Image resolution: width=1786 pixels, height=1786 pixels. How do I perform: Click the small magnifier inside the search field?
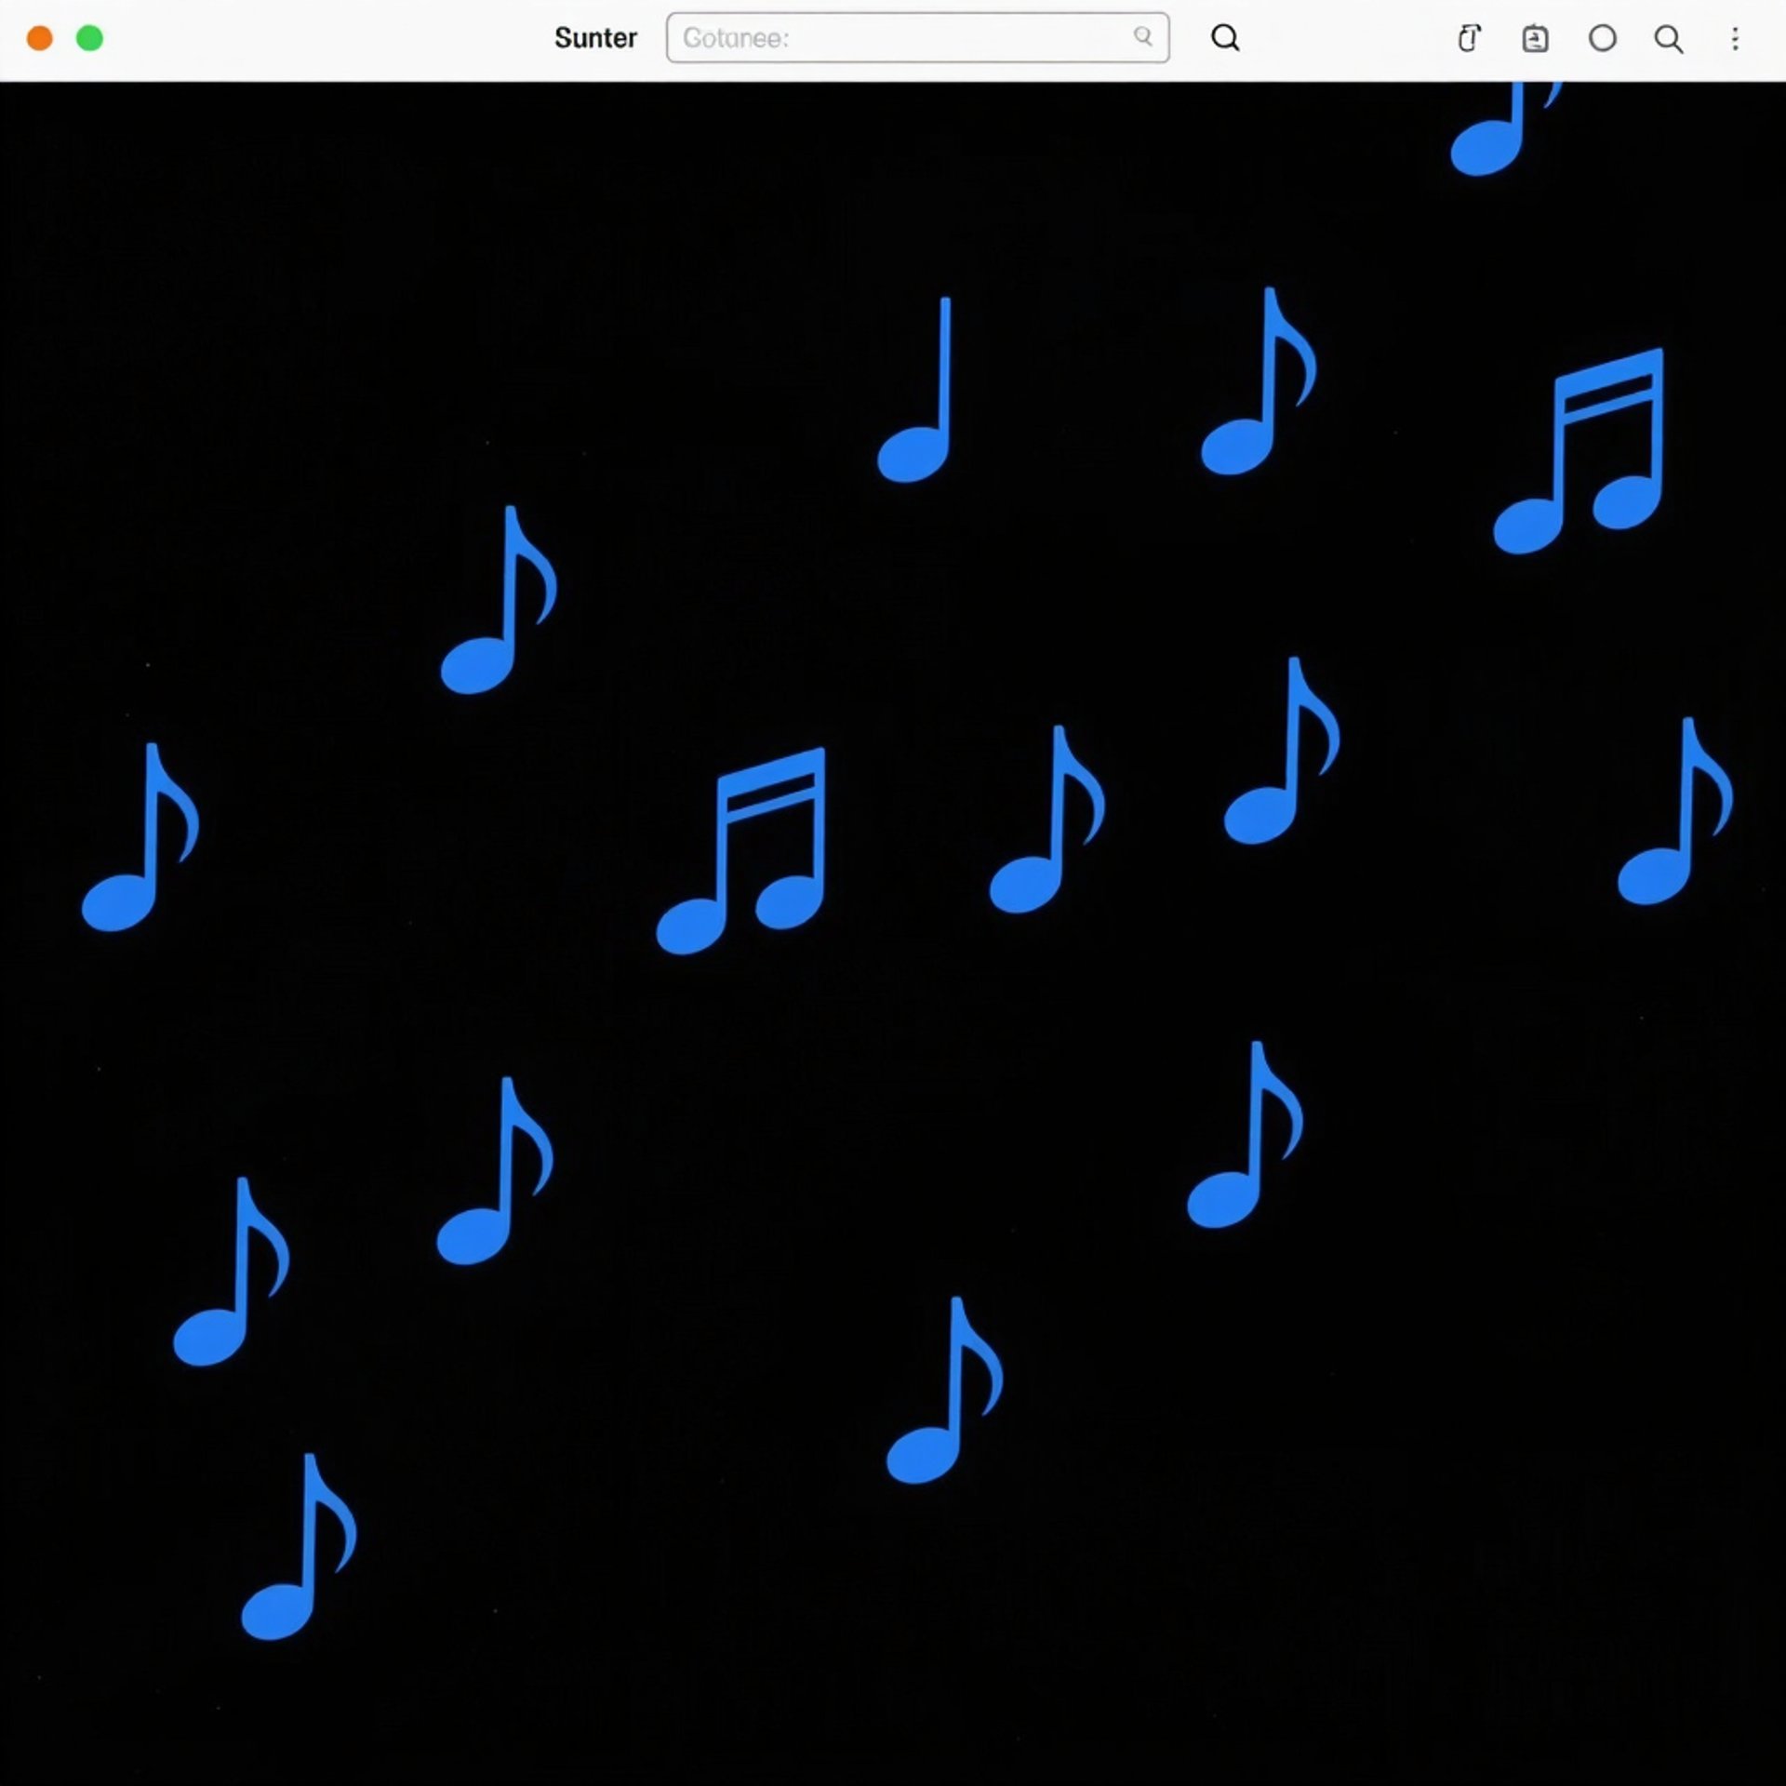coord(1142,36)
